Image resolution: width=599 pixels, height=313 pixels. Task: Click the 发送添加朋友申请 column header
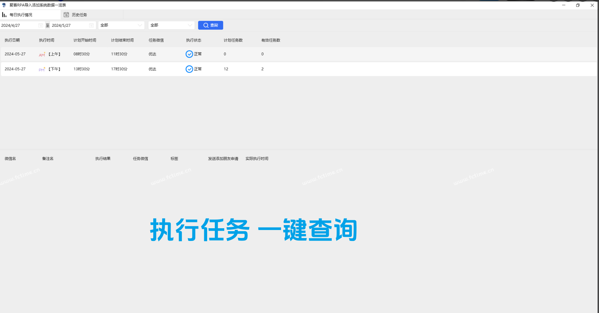point(223,159)
